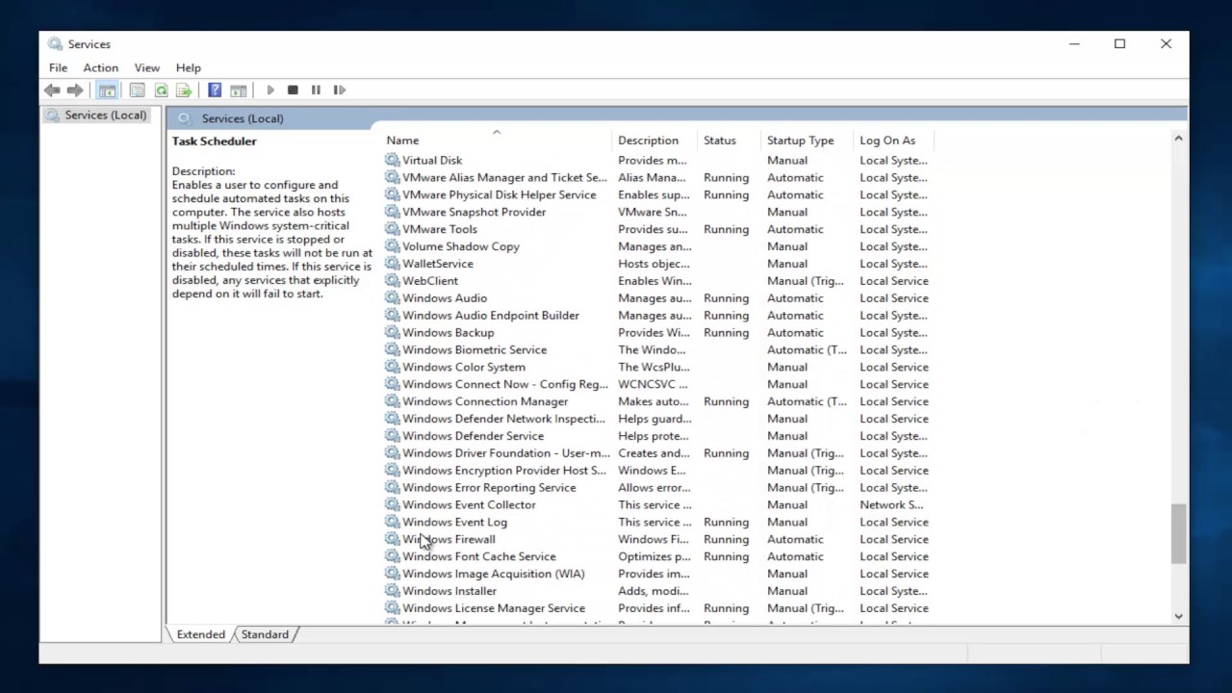The width and height of the screenshot is (1232, 693).
Task: Open Help using the blue question mark icon
Action: click(x=215, y=90)
